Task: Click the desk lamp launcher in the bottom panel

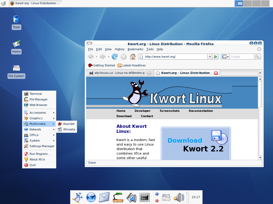Action: 118,197
